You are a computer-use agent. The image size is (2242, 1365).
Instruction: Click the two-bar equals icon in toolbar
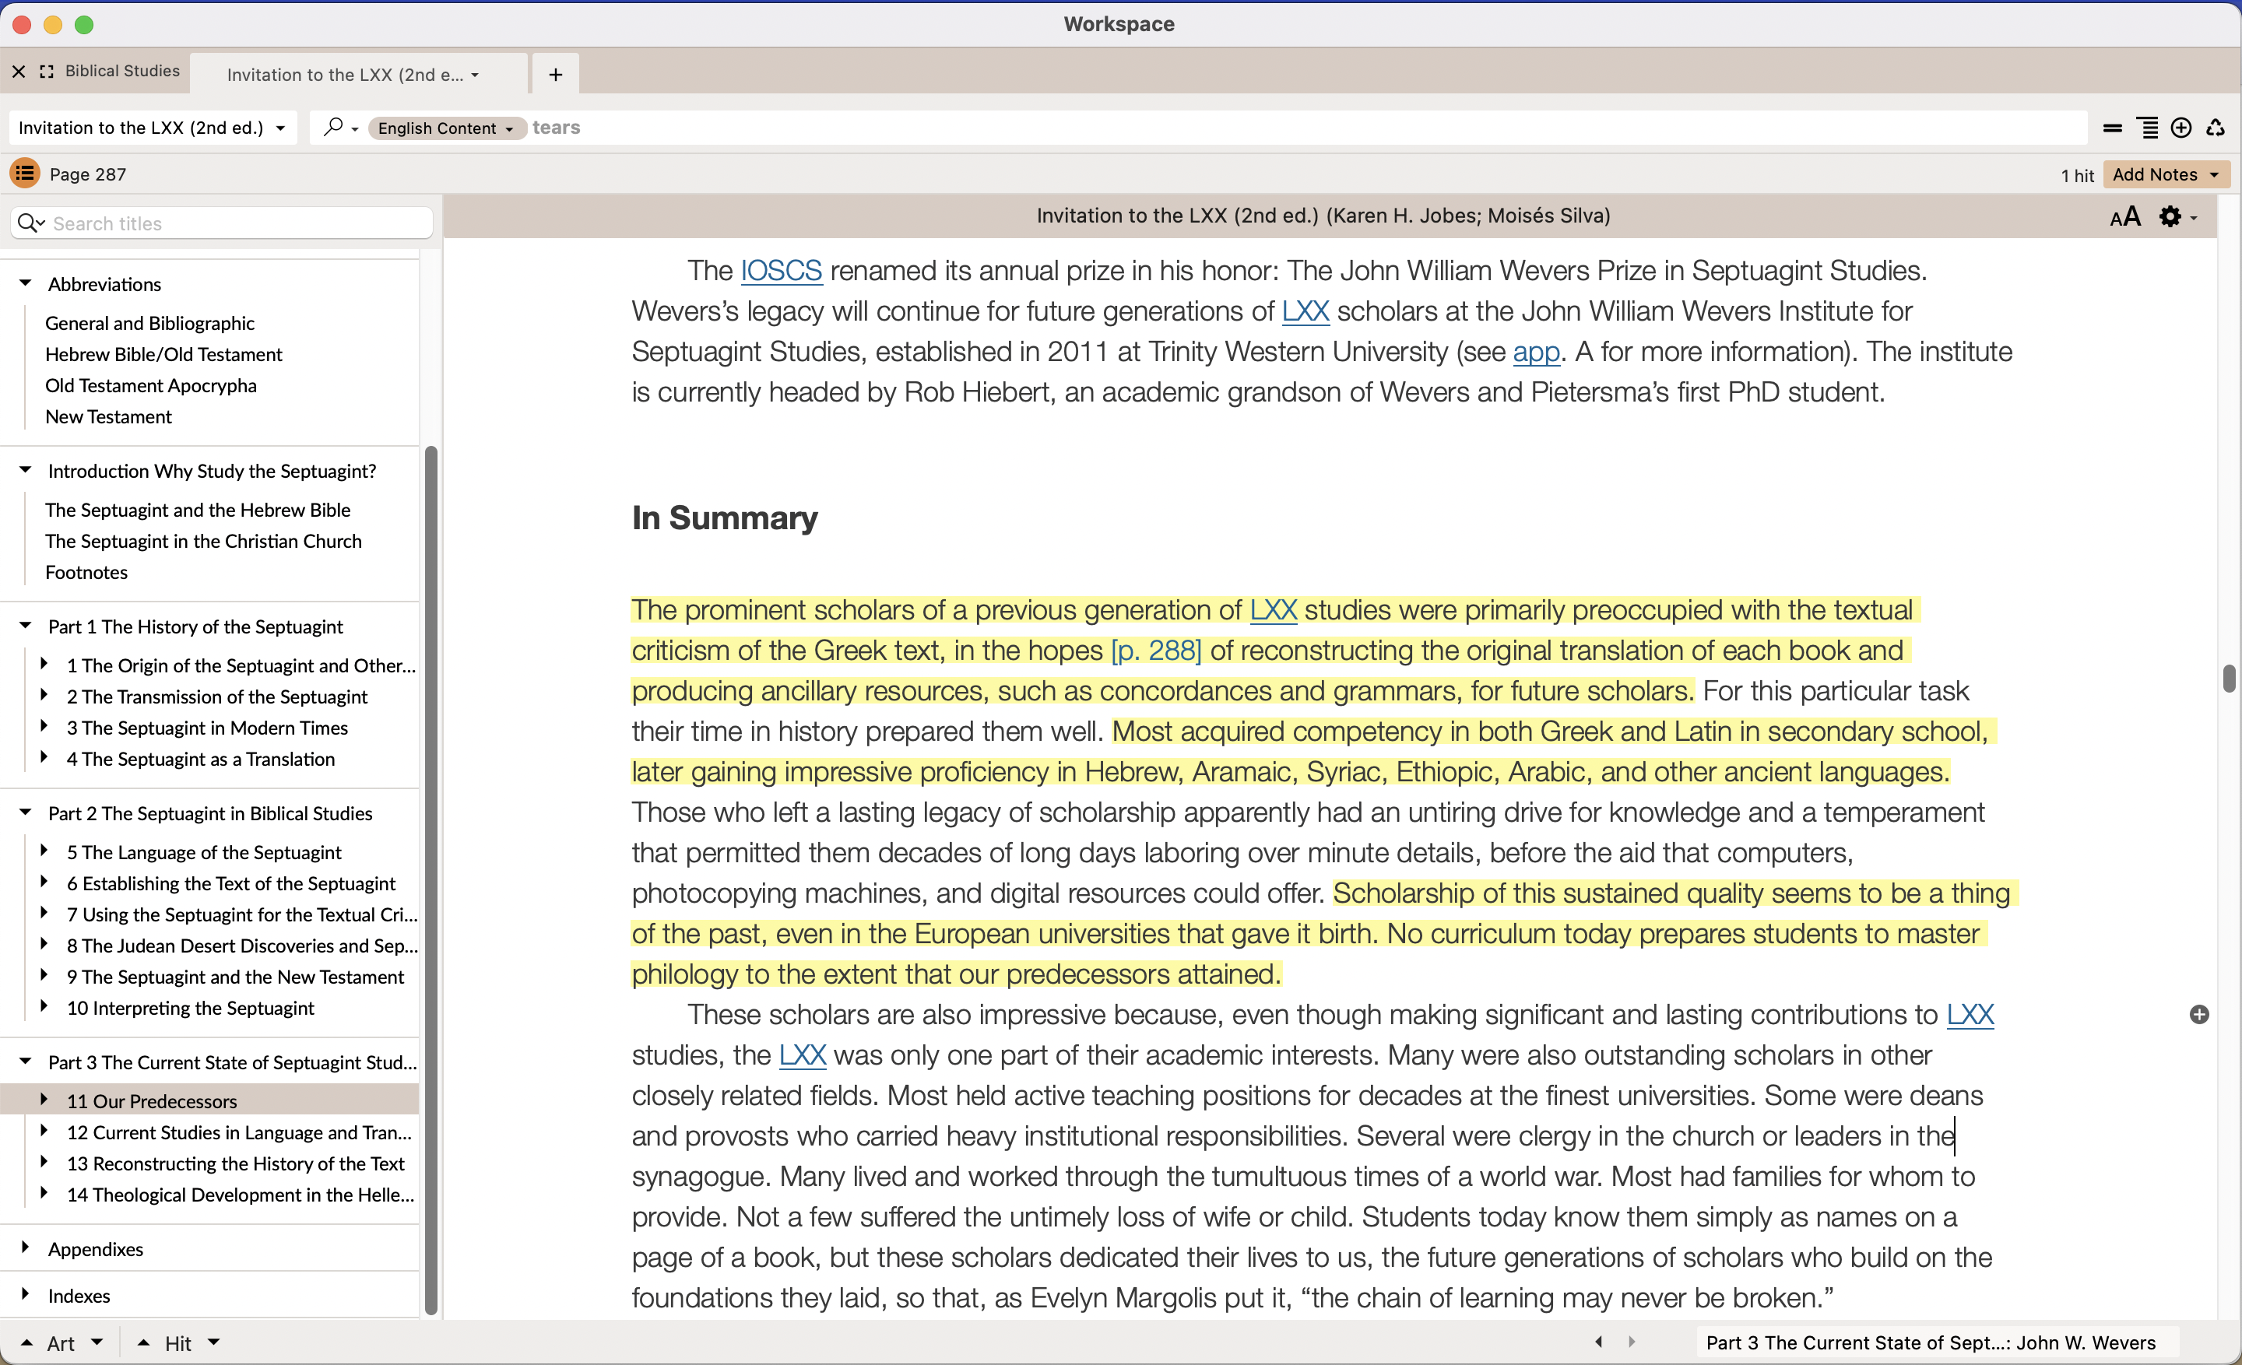(x=2113, y=128)
